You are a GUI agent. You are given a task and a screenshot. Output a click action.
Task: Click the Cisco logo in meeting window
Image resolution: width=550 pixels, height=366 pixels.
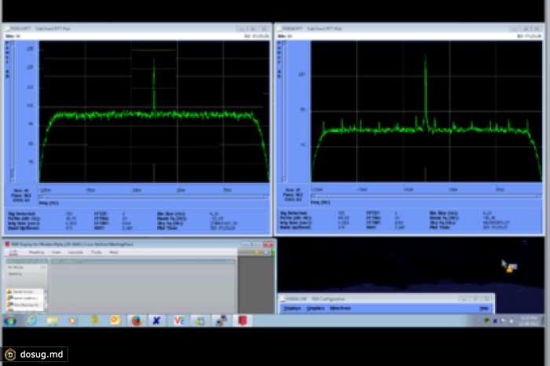point(13,252)
